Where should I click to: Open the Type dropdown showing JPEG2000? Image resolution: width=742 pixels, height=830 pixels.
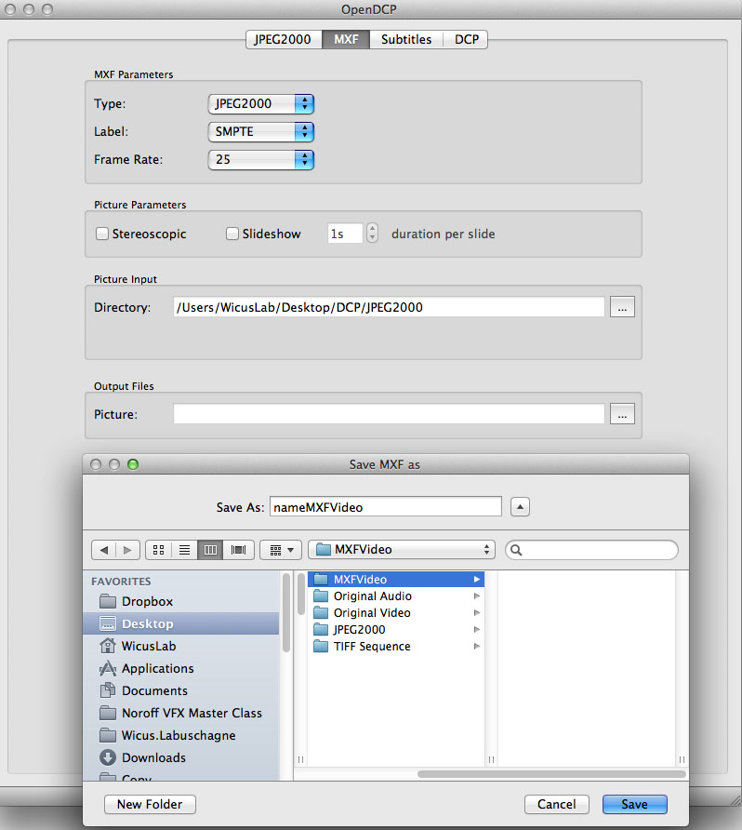261,104
